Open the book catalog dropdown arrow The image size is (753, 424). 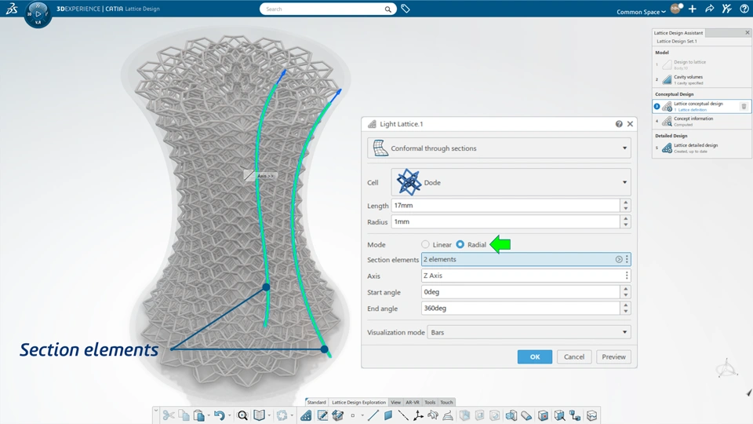269,415
